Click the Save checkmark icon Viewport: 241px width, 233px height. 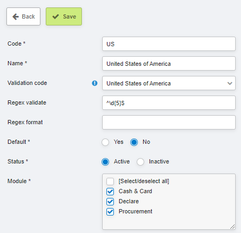[55, 16]
